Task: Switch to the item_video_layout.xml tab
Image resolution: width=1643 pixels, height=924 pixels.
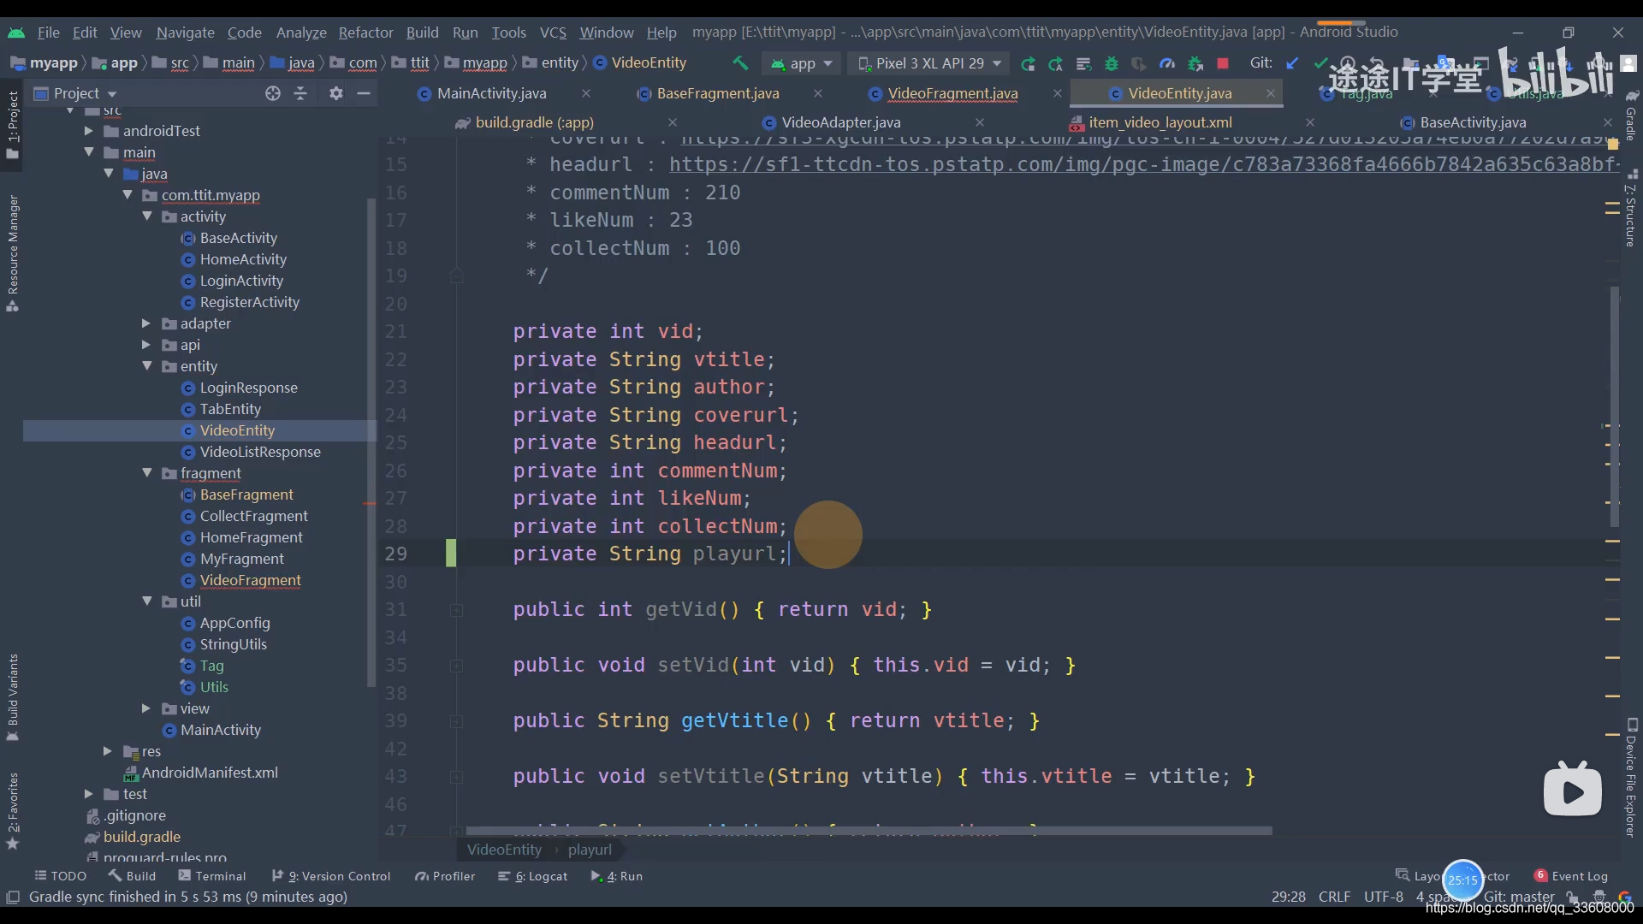Action: click(x=1160, y=122)
